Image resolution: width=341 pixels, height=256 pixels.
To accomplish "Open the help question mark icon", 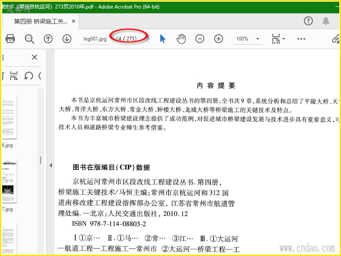I will (x=308, y=21).
